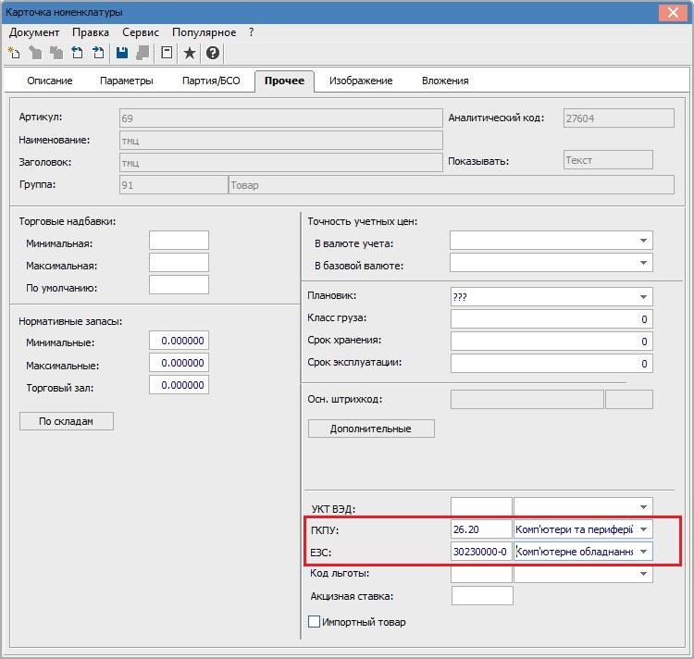Click the Наименование field
Viewport: 694px width, 659px height.
point(281,141)
